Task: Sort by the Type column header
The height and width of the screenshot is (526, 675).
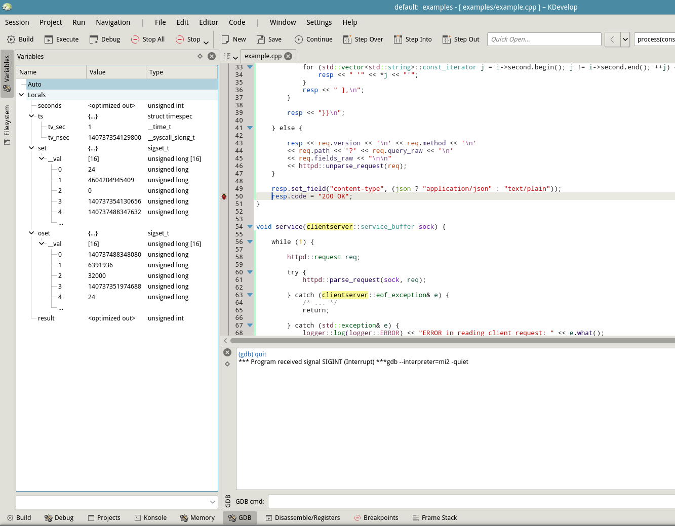Action: pyautogui.click(x=182, y=72)
